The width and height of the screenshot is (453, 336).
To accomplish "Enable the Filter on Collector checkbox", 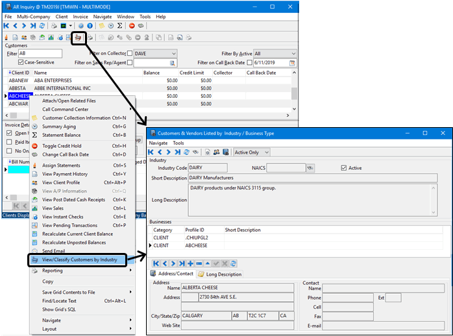I will click(130, 53).
